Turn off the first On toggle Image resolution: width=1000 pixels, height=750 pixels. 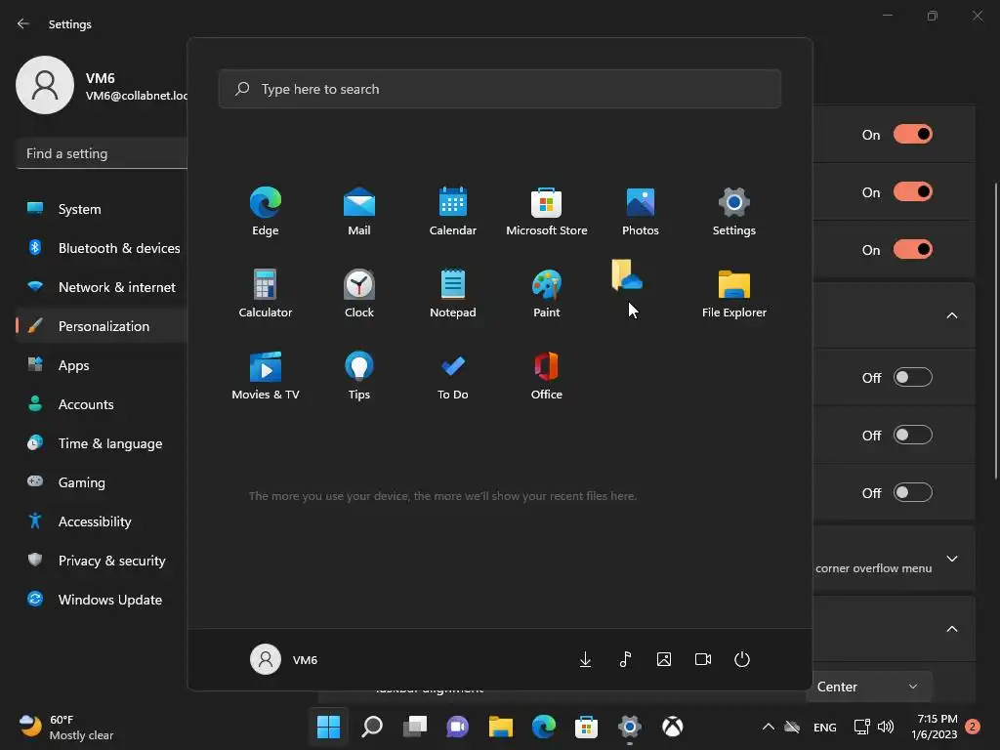913,135
